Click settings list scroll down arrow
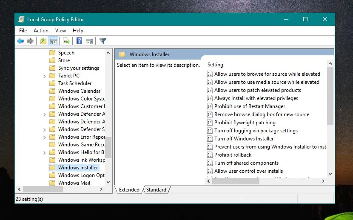353x220 pixels. tap(330, 174)
